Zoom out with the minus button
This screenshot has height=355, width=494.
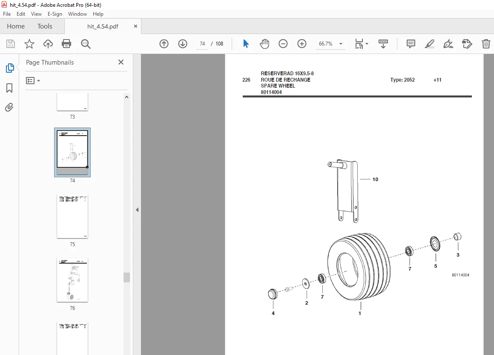click(x=283, y=44)
